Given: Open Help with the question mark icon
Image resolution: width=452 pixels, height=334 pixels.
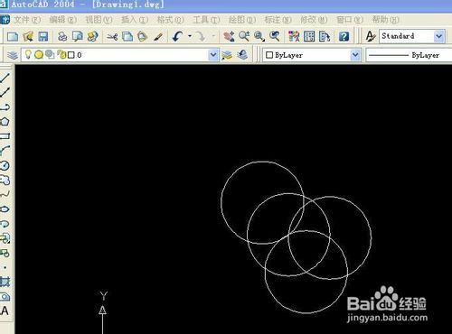Looking at the screenshot, I should click(x=344, y=37).
